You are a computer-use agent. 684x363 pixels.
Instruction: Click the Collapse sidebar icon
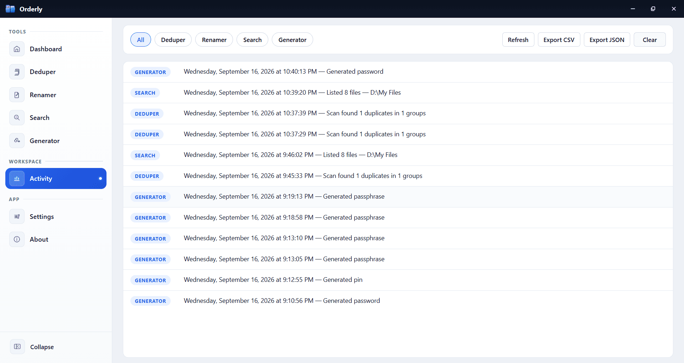coord(17,347)
